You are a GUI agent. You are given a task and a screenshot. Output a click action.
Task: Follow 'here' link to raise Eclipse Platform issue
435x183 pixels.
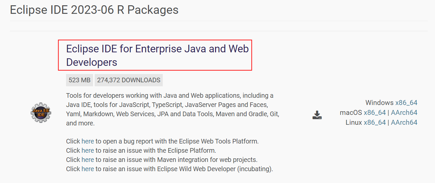pyautogui.click(x=88, y=150)
